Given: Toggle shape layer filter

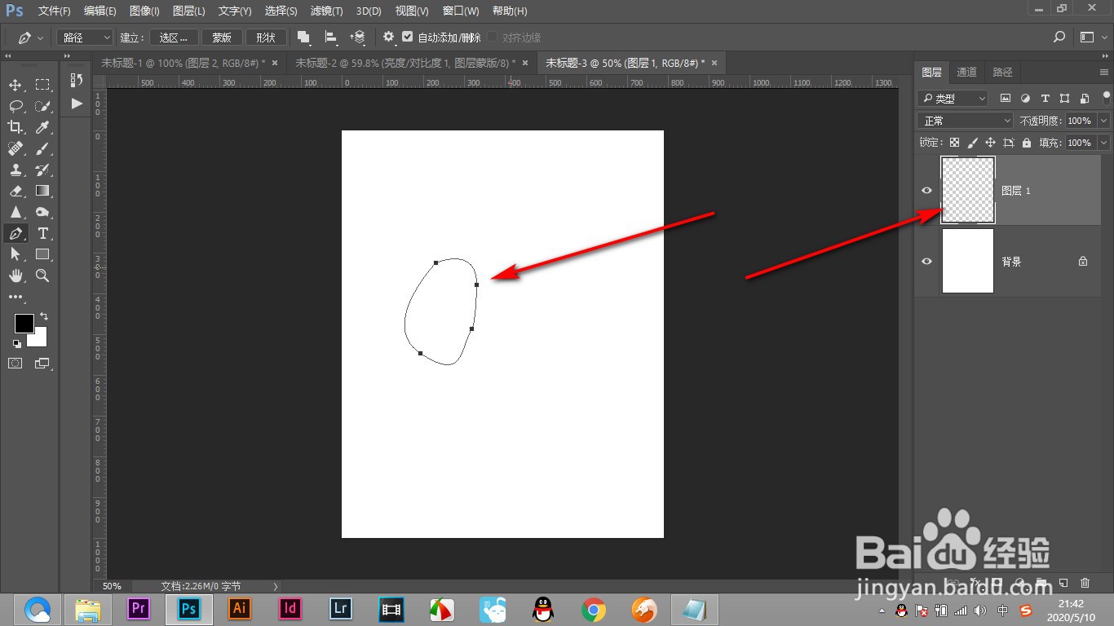Looking at the screenshot, I should click(1064, 98).
